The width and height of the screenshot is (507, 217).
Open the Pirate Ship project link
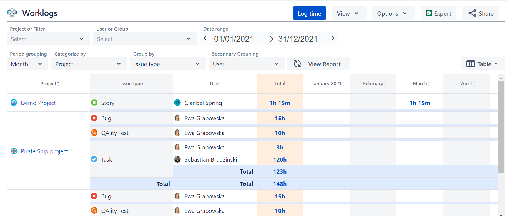click(x=44, y=151)
